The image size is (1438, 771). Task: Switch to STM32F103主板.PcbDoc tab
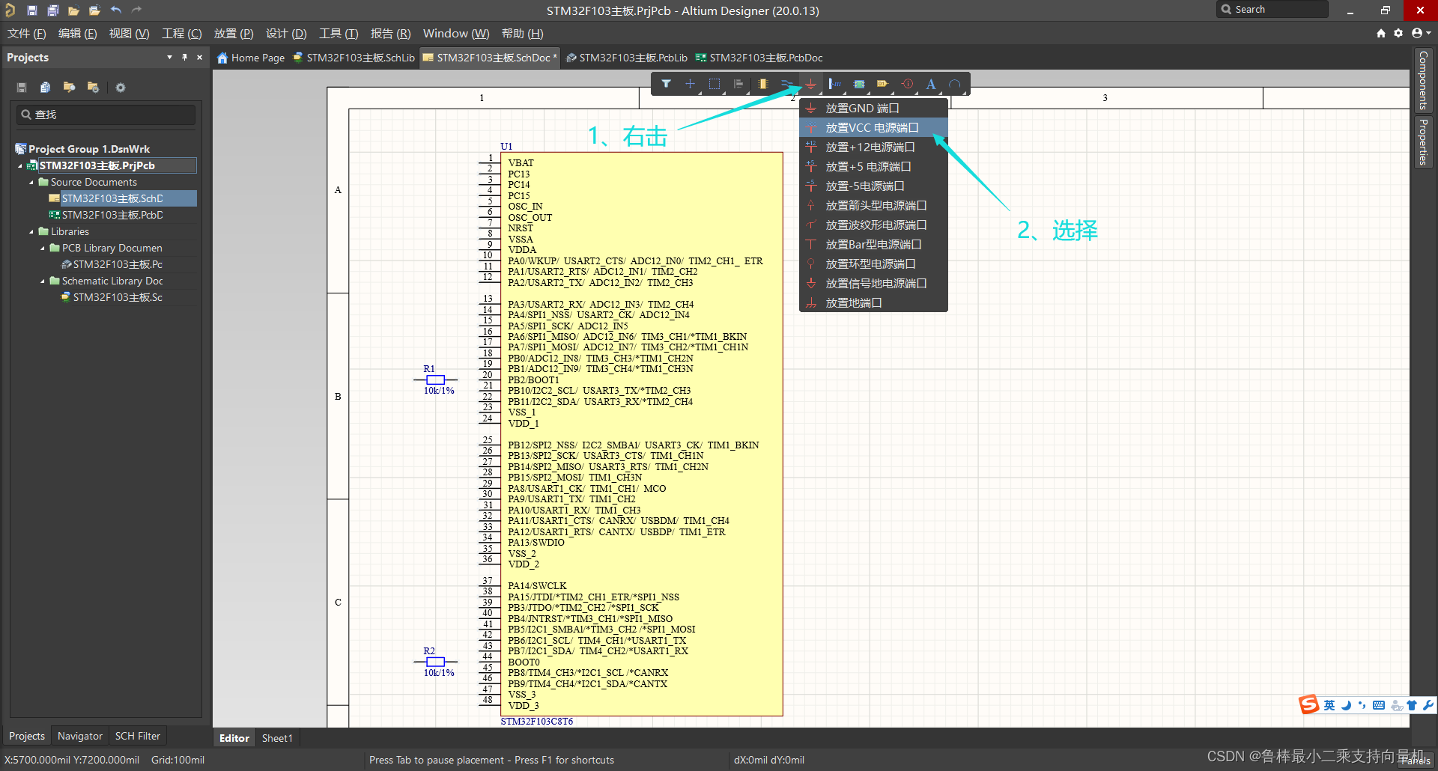(759, 58)
